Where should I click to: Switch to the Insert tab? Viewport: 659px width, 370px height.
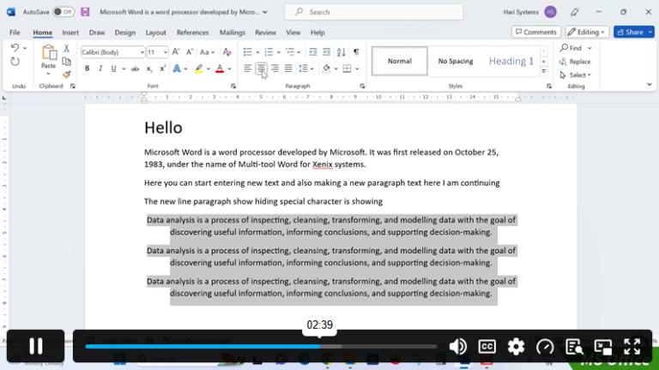coord(70,33)
